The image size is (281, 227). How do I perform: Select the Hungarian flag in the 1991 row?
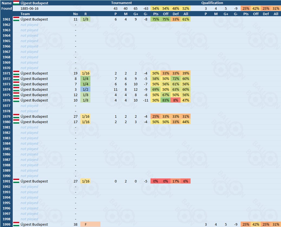click(x=16, y=181)
